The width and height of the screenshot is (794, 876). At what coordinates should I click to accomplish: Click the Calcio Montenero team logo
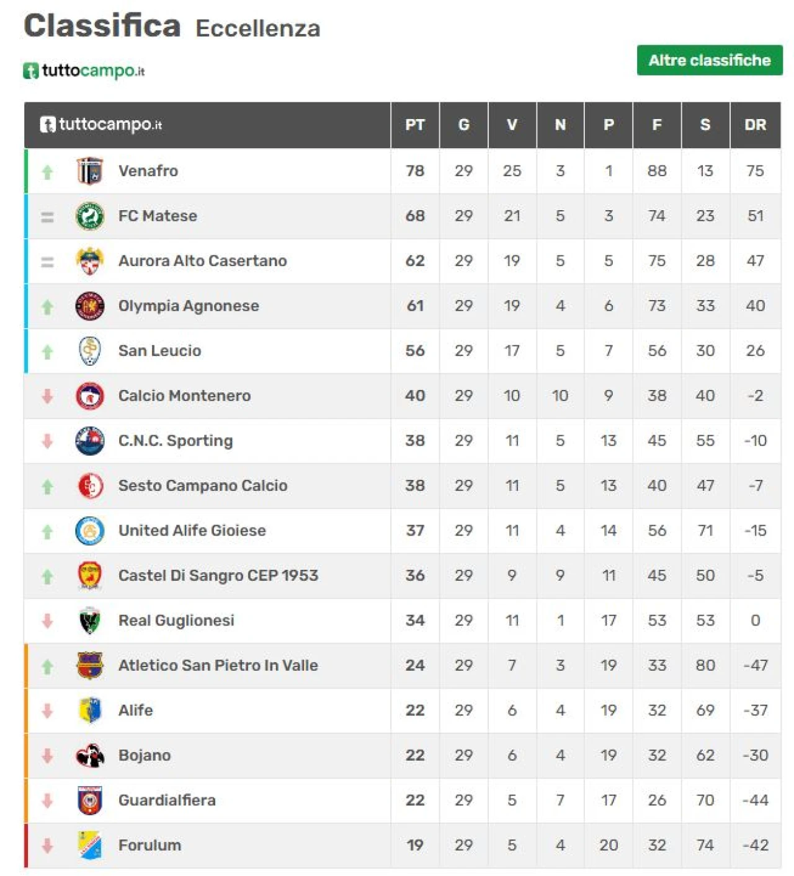[x=90, y=396]
